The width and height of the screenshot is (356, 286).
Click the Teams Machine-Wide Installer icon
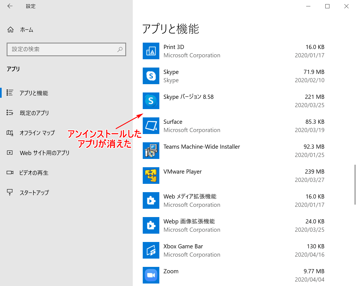point(151,151)
